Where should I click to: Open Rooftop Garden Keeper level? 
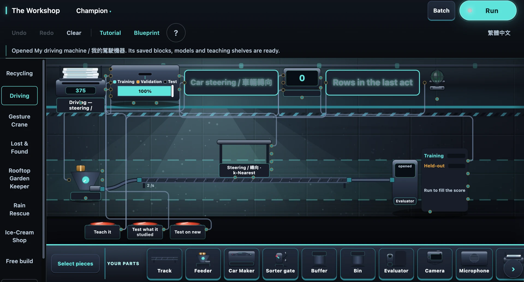pyautogui.click(x=19, y=178)
